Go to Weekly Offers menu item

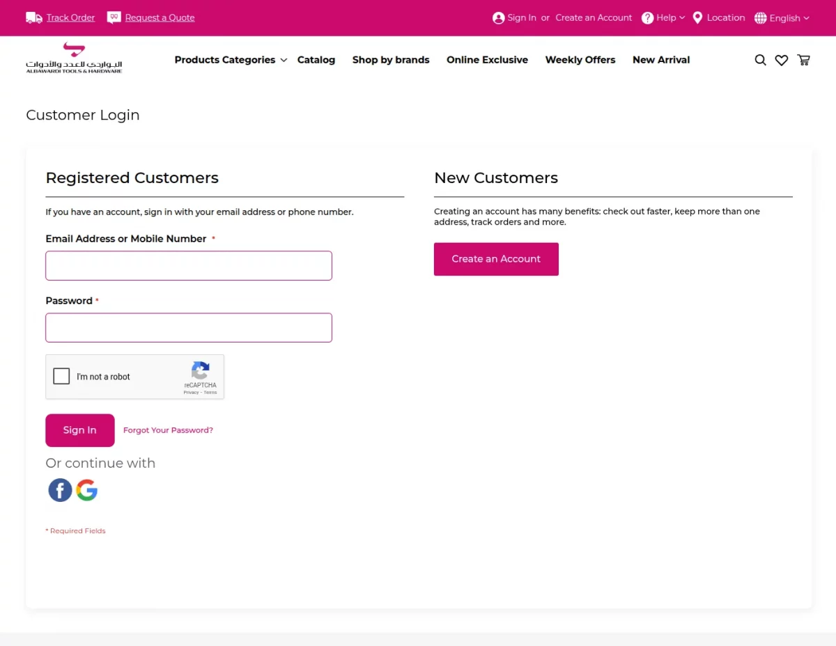click(x=580, y=60)
